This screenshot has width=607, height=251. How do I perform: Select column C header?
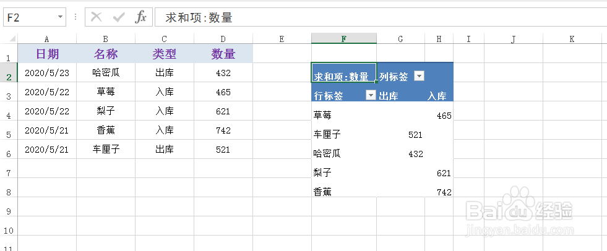165,39
